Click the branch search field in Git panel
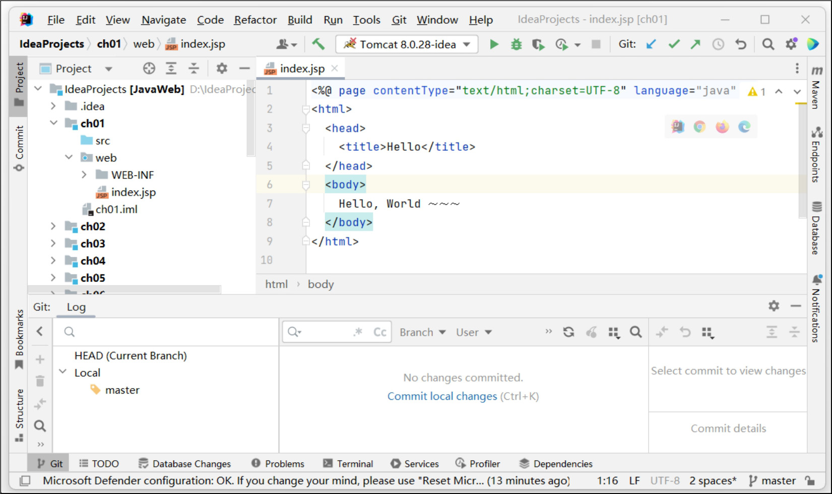 tap(166, 332)
